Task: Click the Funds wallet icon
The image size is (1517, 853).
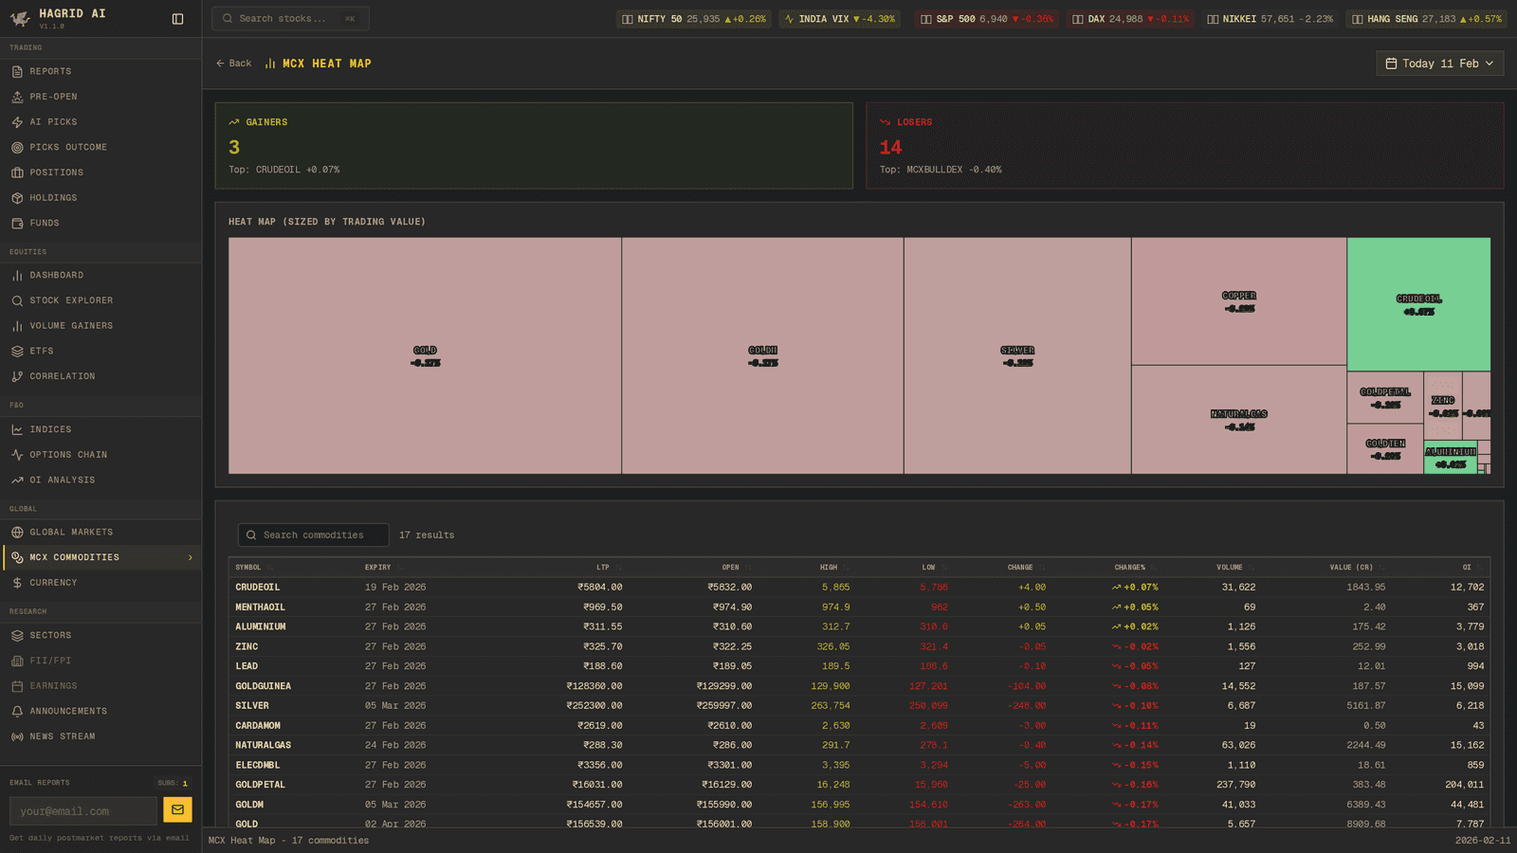Action: tap(17, 224)
